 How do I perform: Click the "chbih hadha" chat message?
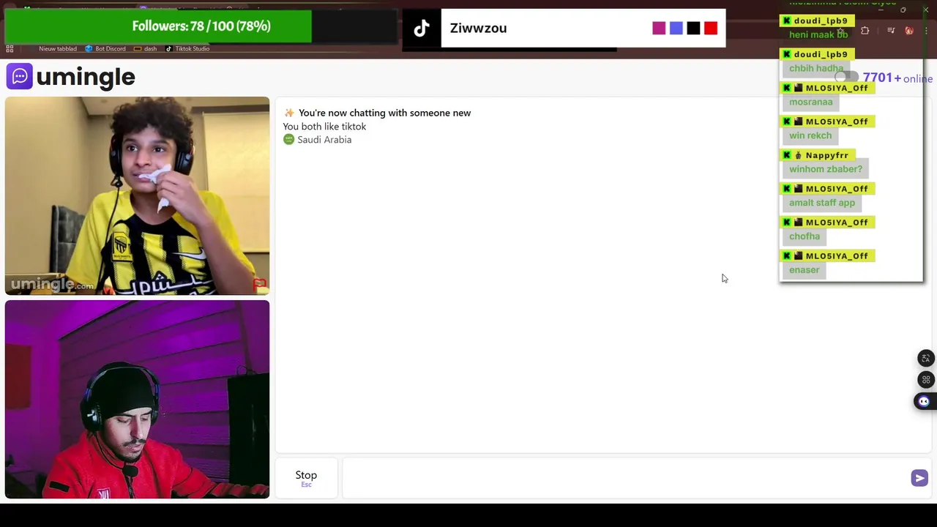point(815,68)
